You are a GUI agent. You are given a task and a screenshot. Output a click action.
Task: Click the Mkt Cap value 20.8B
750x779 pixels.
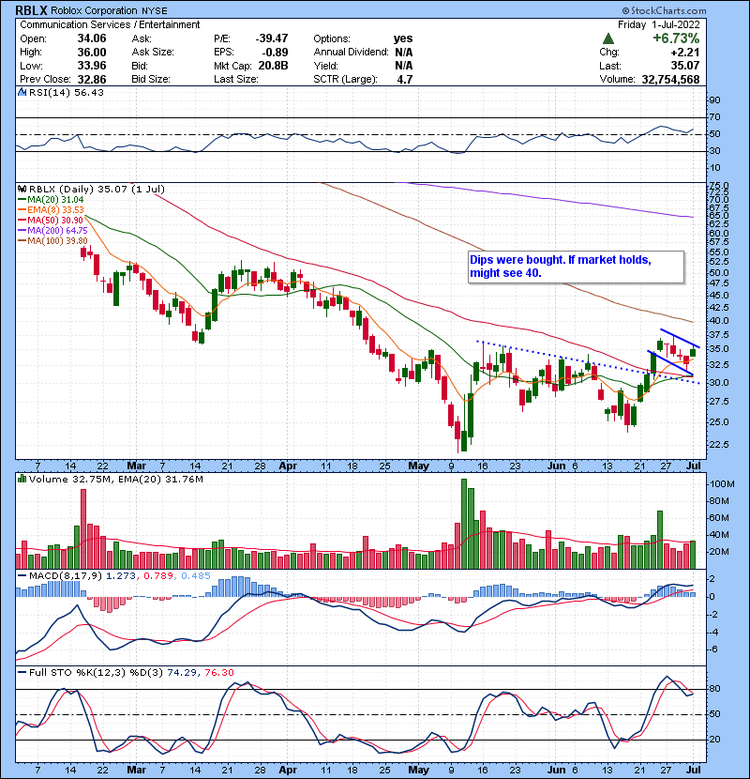273,66
